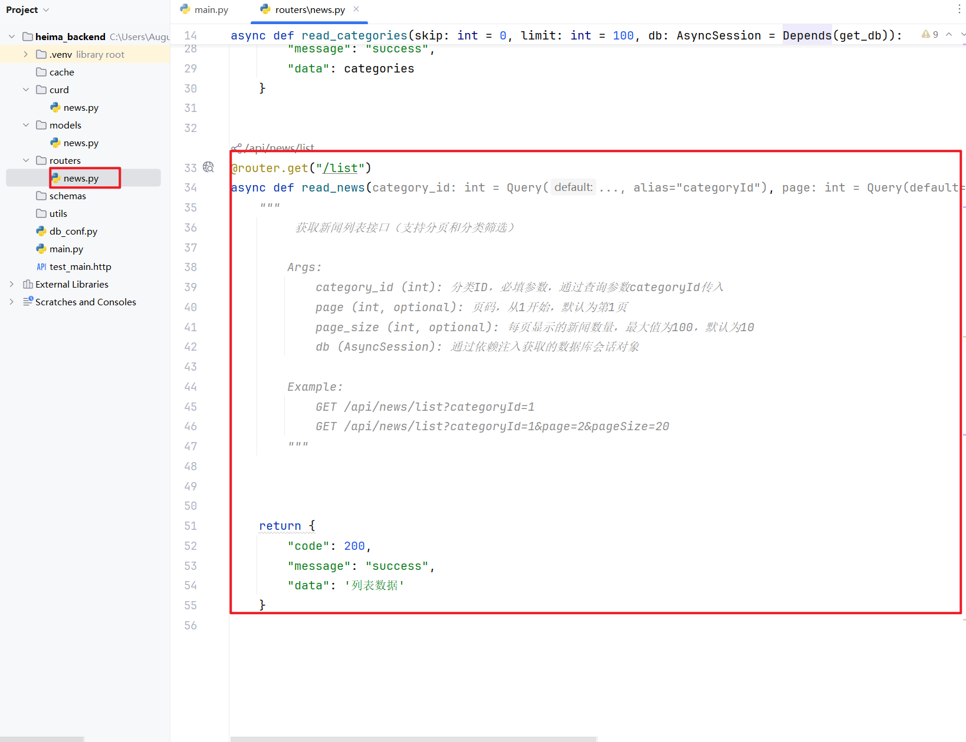Open test_main.http API file

pos(80,266)
